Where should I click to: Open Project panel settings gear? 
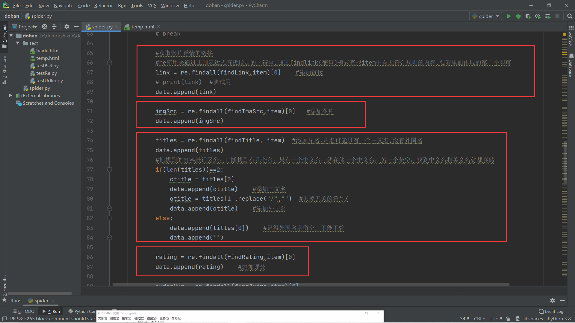[66, 27]
